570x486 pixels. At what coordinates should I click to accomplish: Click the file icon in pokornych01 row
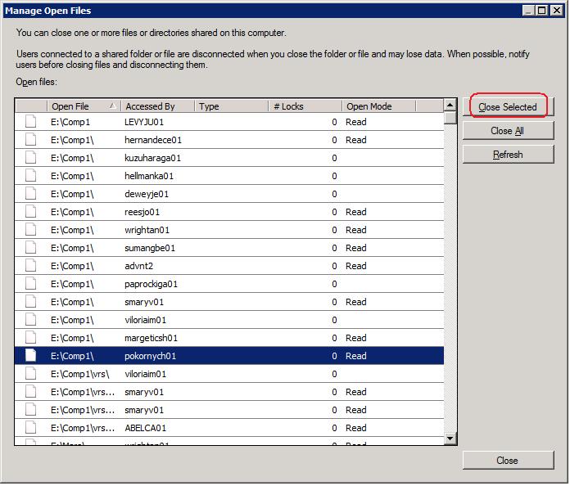pos(30,356)
